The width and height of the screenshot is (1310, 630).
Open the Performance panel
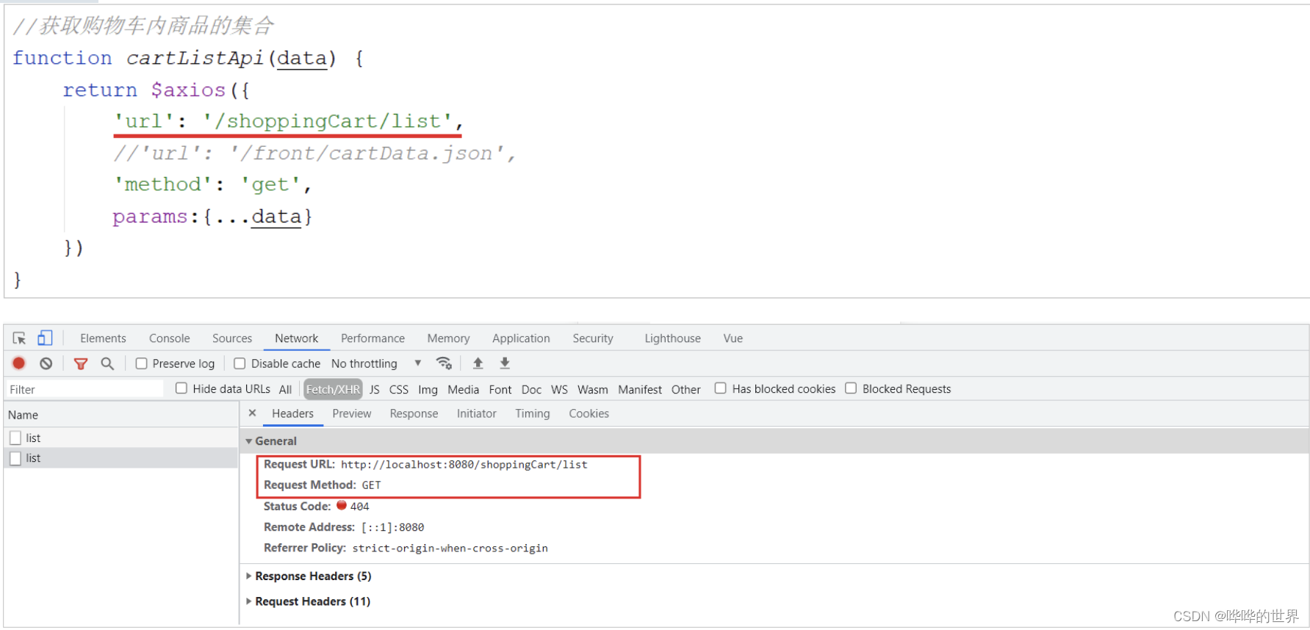(373, 338)
